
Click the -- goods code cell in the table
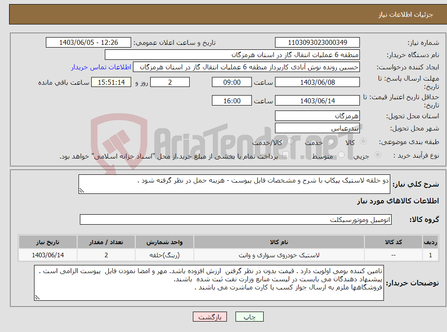(x=393, y=255)
